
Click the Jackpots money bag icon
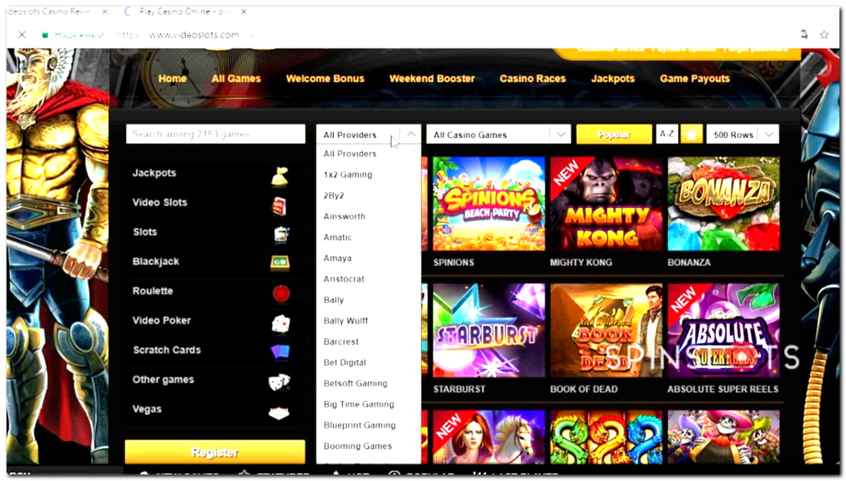click(x=280, y=177)
